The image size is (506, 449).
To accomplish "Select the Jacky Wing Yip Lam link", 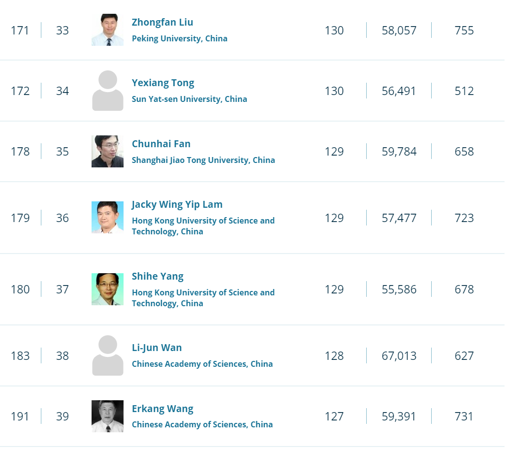I will [x=177, y=204].
